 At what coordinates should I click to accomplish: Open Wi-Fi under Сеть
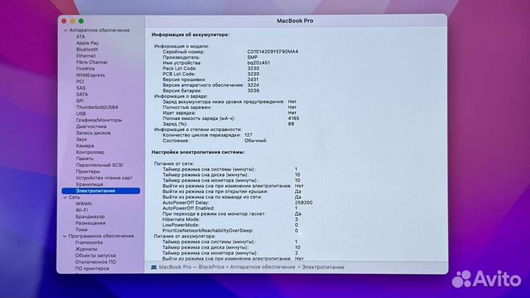[82, 210]
